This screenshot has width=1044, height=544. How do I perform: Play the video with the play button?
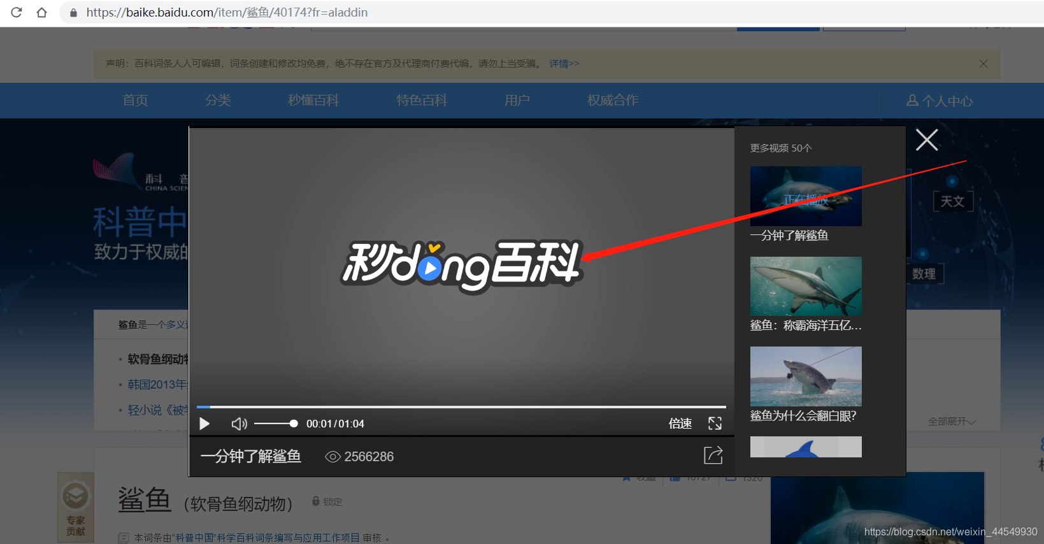coord(204,424)
